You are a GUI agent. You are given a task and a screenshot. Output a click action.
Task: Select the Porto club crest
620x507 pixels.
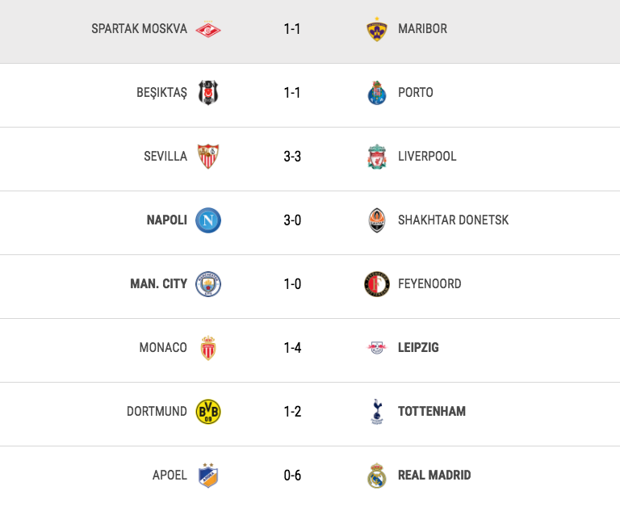pos(377,93)
